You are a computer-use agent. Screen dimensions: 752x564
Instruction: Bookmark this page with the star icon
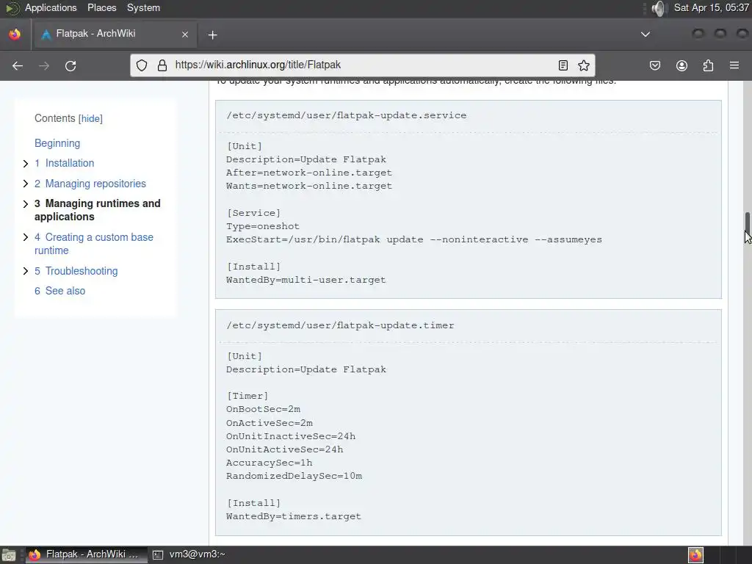584,65
